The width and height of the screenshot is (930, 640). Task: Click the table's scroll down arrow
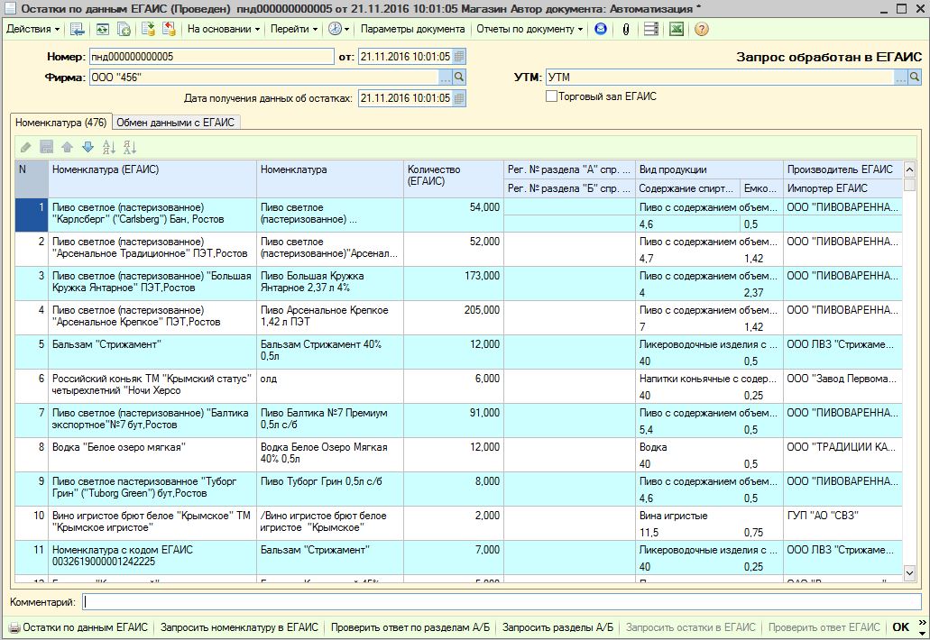tap(909, 572)
